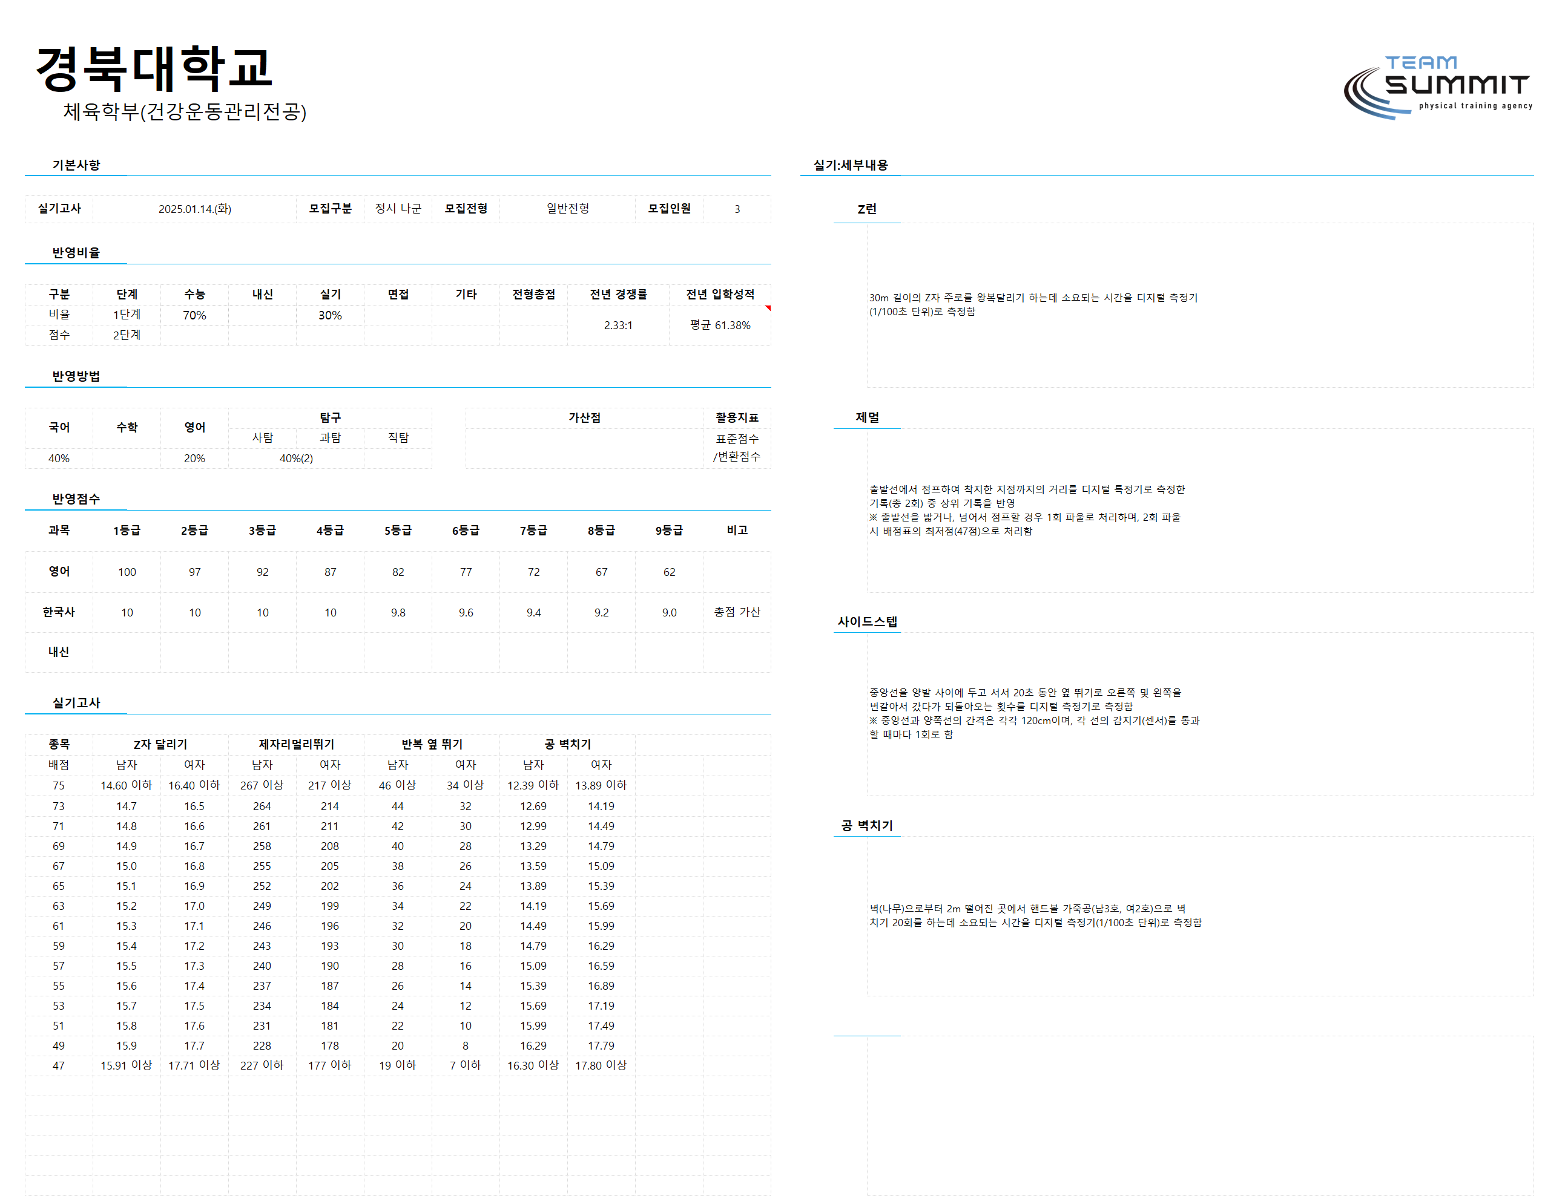The width and height of the screenshot is (1568, 1196).
Task: Click the 제자리멀리뛰기 column header
Action: [295, 744]
